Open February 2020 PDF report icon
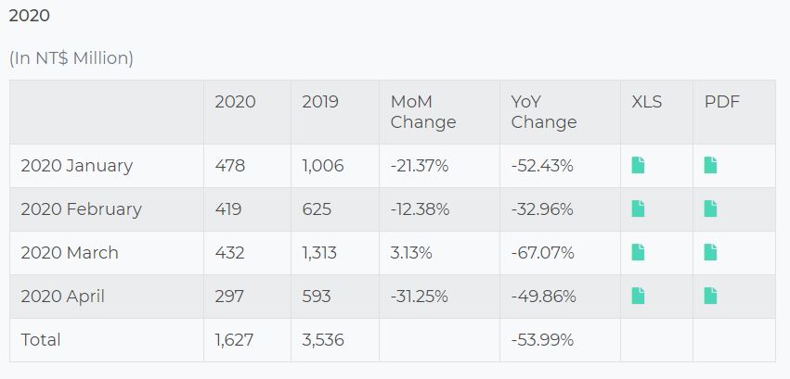The image size is (790, 379). [x=710, y=209]
